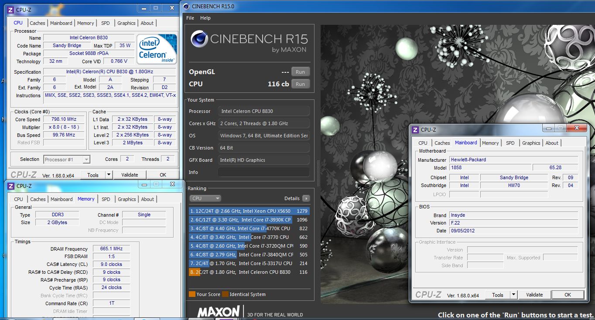Click OK in the mainboard CPU-Z window
Screen dimensions: 595x320
568,295
